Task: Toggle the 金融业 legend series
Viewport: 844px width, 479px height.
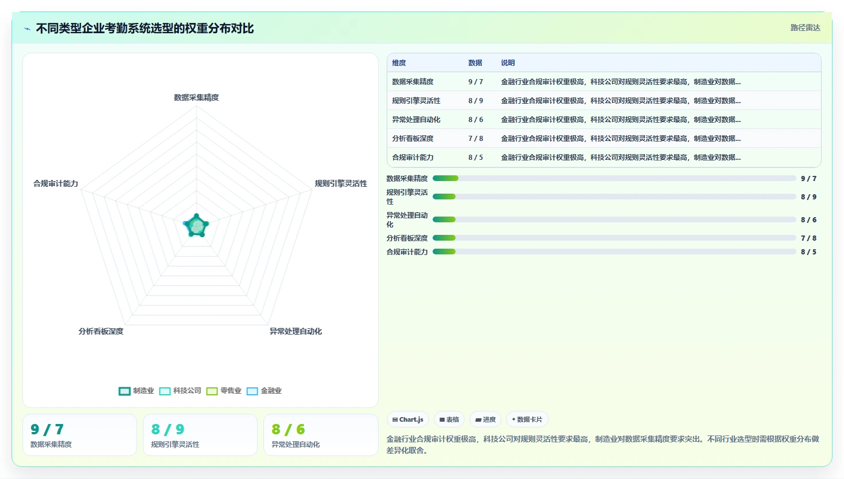Action: (x=264, y=391)
